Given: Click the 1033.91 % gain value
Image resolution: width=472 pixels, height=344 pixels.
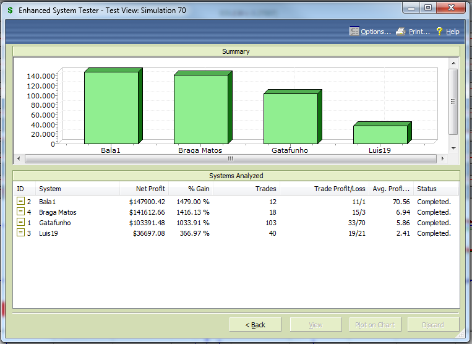Looking at the screenshot, I should pyautogui.click(x=193, y=223).
